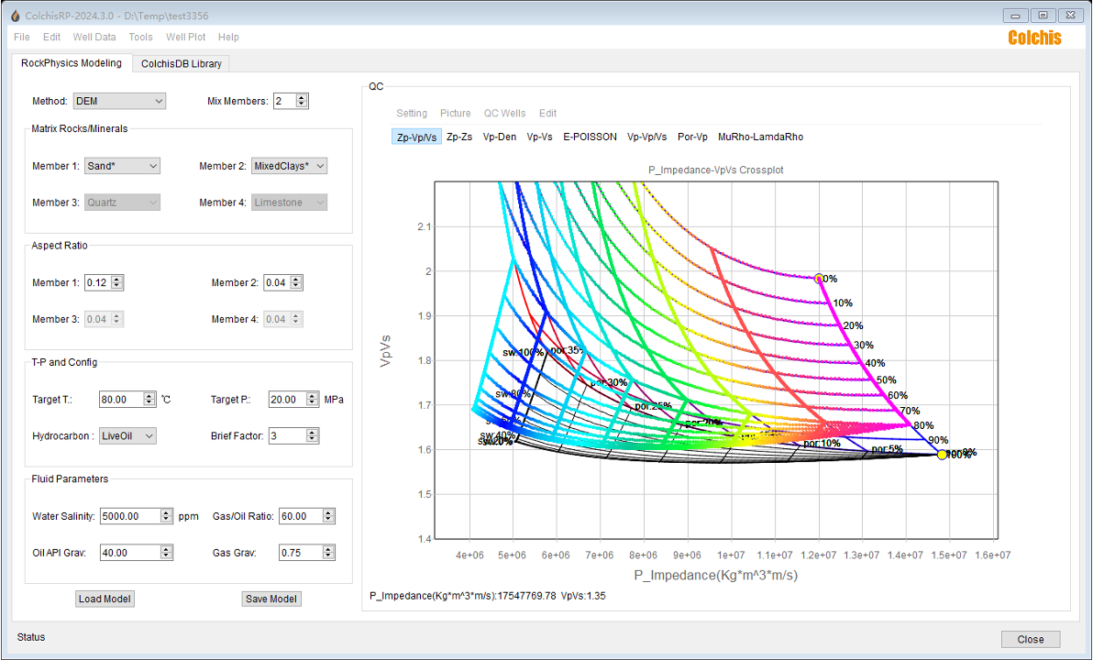
Task: Click the orange Colchis logo
Action: point(1034,38)
